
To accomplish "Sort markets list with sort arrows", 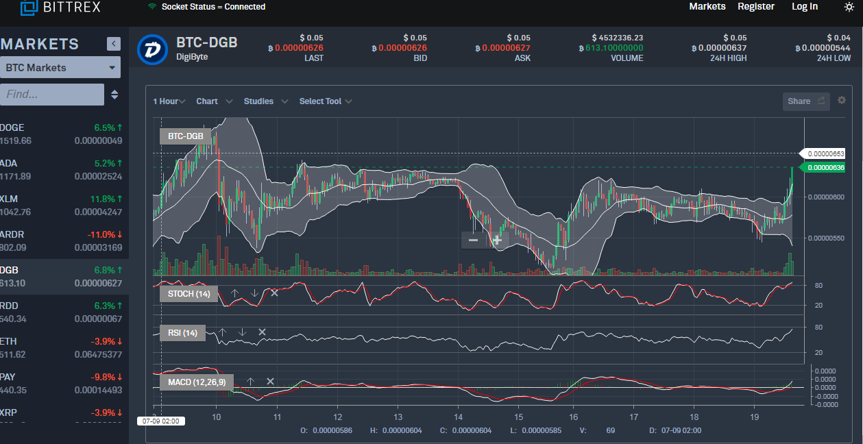I will click(x=114, y=95).
